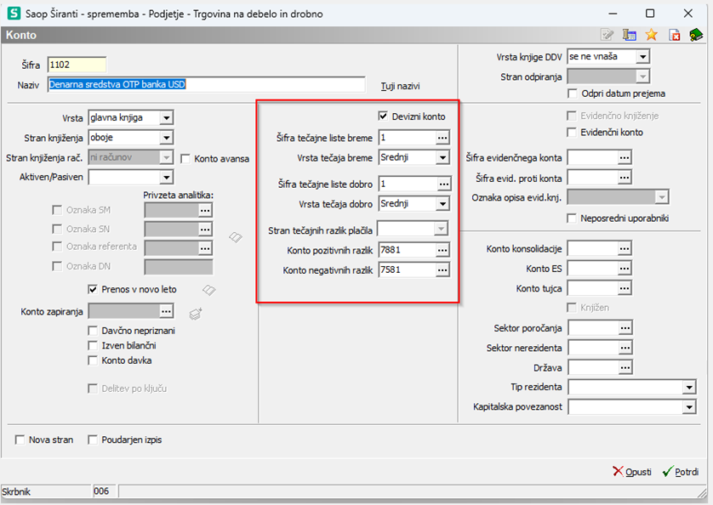Open lookup for Šifra tečajne liste dobro
This screenshot has height=505, width=713.
click(x=444, y=184)
